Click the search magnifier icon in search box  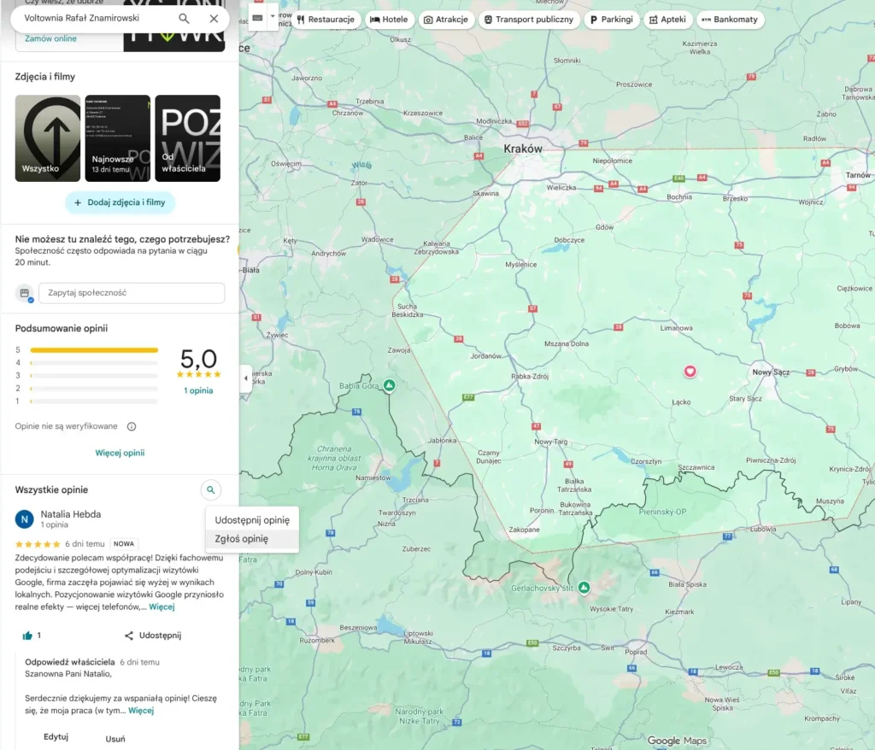click(185, 18)
